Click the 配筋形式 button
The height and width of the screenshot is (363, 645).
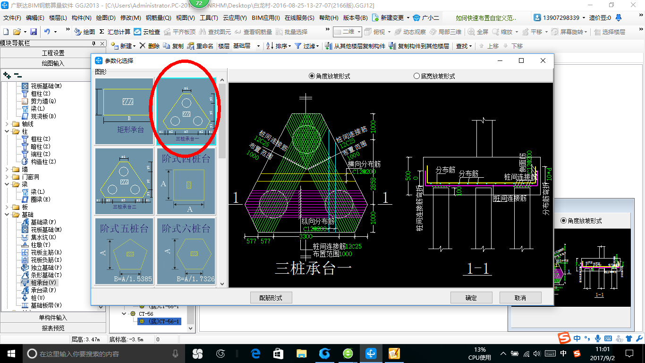271,297
